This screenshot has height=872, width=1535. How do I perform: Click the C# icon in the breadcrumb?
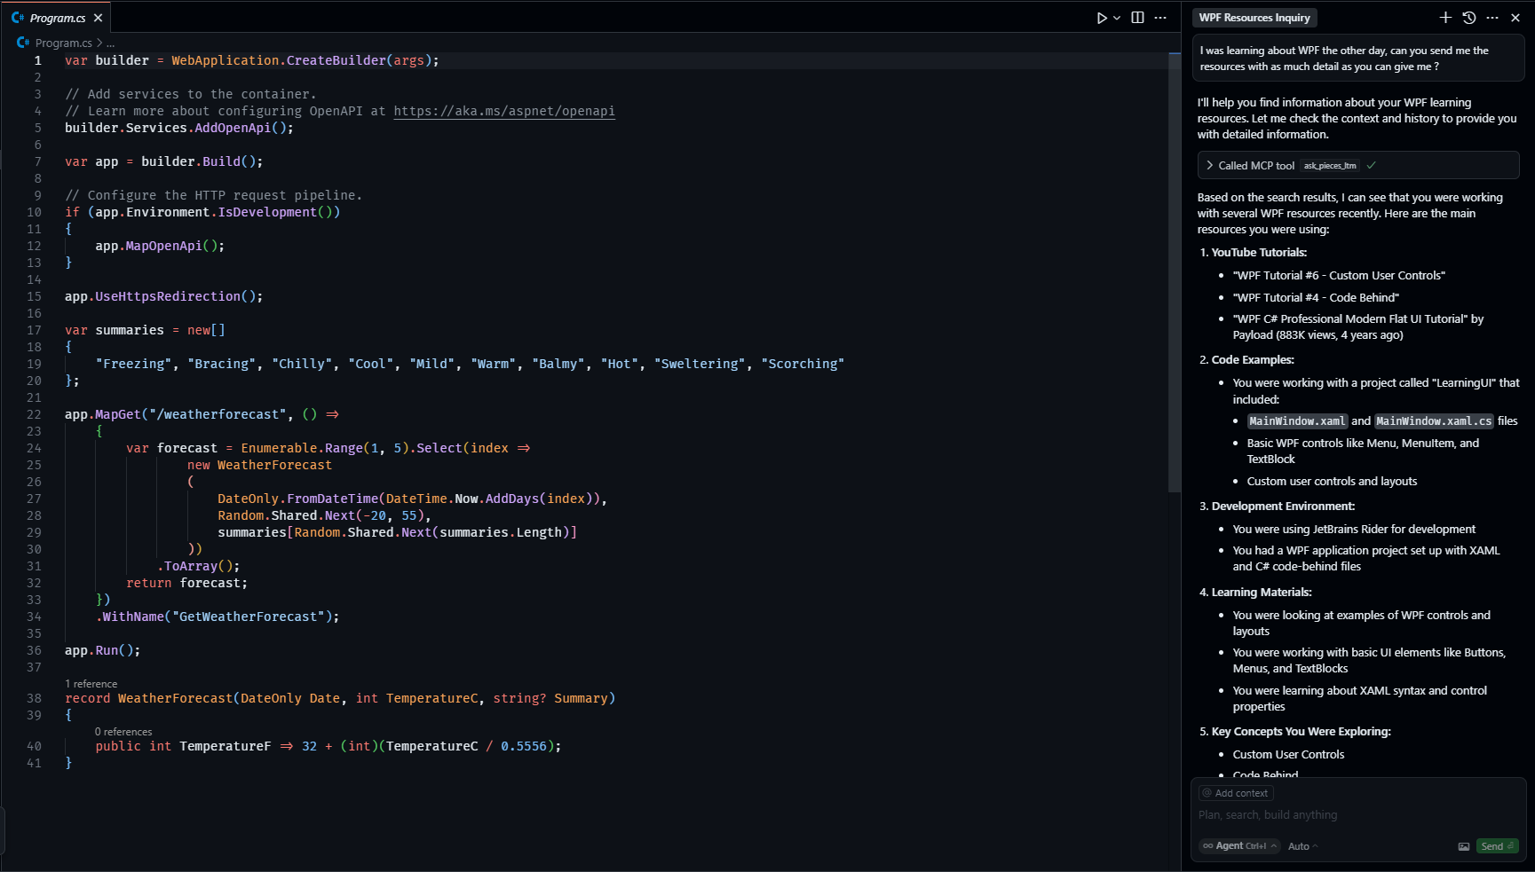[23, 43]
